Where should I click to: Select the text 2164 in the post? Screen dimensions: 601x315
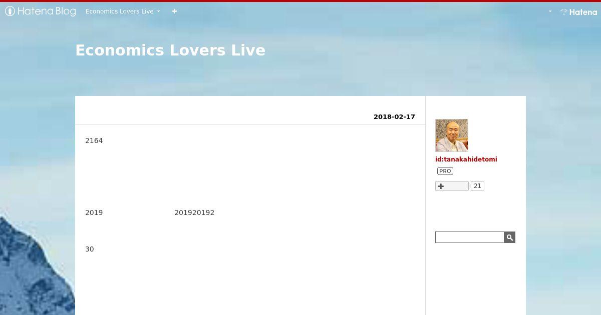(94, 140)
